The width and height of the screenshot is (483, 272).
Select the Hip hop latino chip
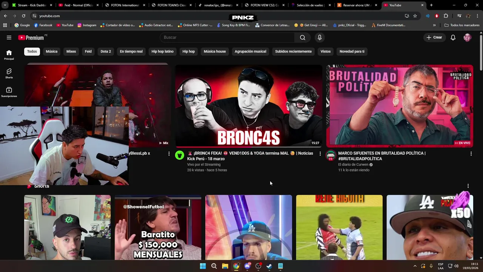(x=163, y=51)
